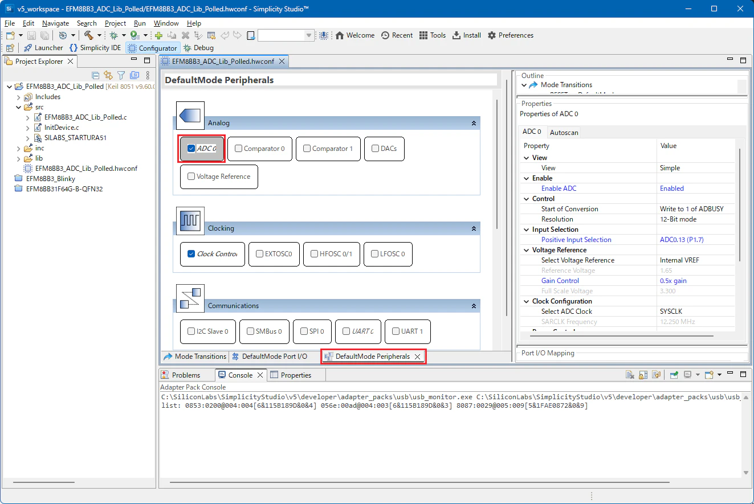This screenshot has width=754, height=504.
Task: Toggle the Clock Control checkbox
Action: click(x=191, y=254)
